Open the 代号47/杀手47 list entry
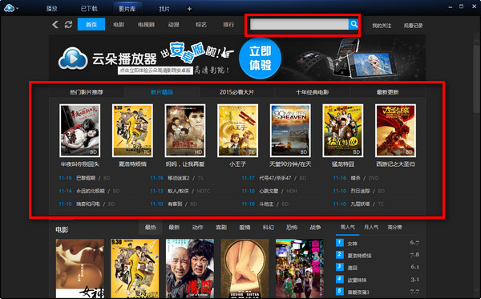 click(x=275, y=178)
